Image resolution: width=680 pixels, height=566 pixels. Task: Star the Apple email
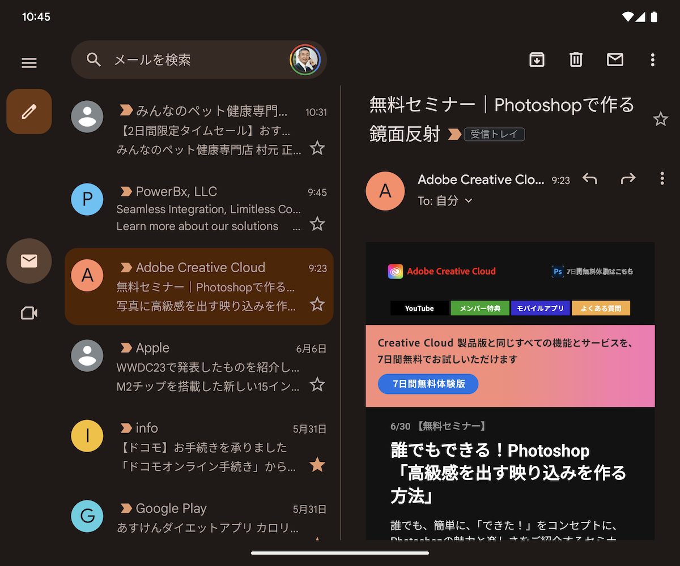(317, 385)
